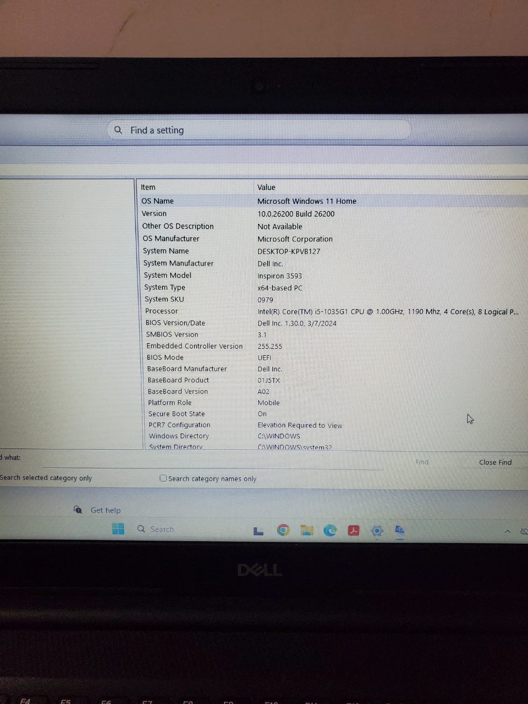Click the Get help icon
This screenshot has height=704, width=528.
pyautogui.click(x=78, y=509)
